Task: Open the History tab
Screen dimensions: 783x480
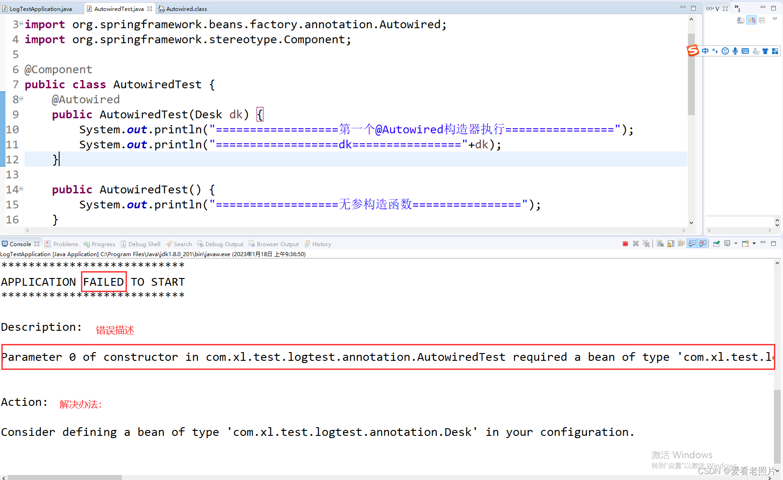Action: tap(318, 244)
